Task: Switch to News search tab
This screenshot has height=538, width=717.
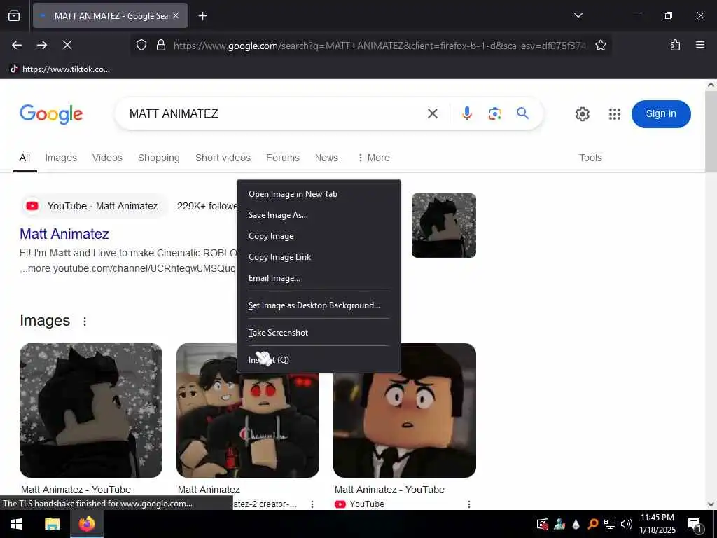Action: click(x=326, y=158)
